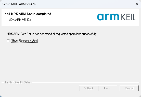This screenshot has width=141, height=97.
Task: Click the word 'completed' in bold heading
Action: coord(44,14)
